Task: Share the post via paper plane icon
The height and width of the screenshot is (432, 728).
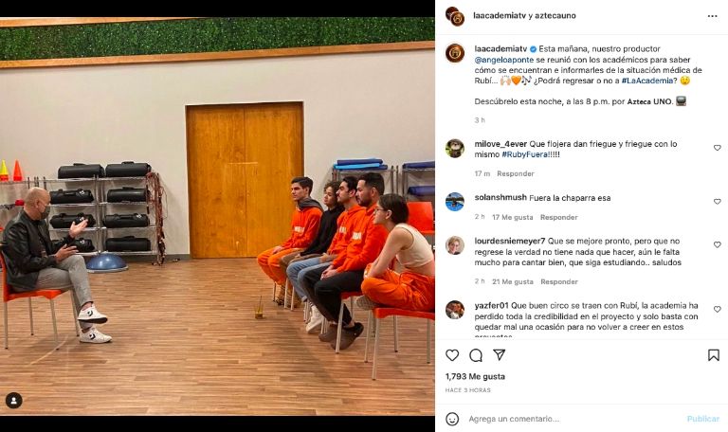Action: coord(500,355)
